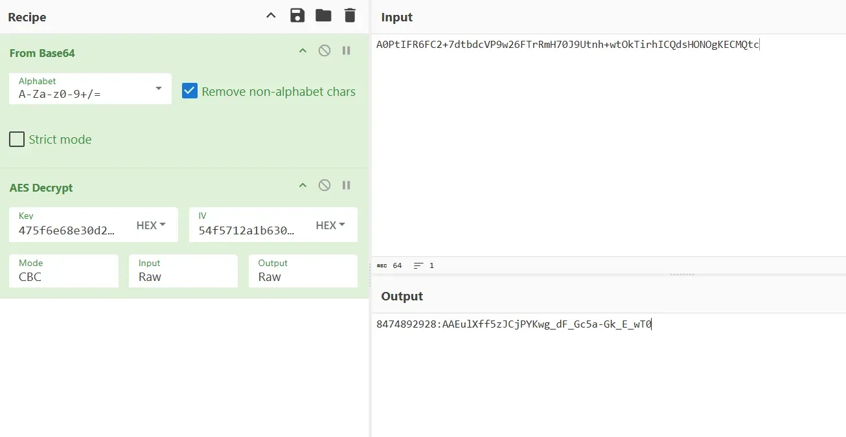Uncheck Remove non-alphabet chars
Image resolution: width=846 pixels, height=437 pixels.
tap(189, 91)
